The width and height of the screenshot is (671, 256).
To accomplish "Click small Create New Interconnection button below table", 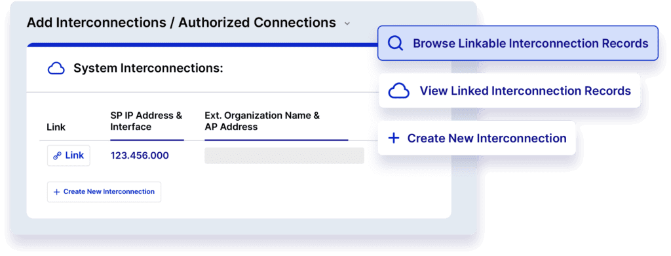I will 104,192.
